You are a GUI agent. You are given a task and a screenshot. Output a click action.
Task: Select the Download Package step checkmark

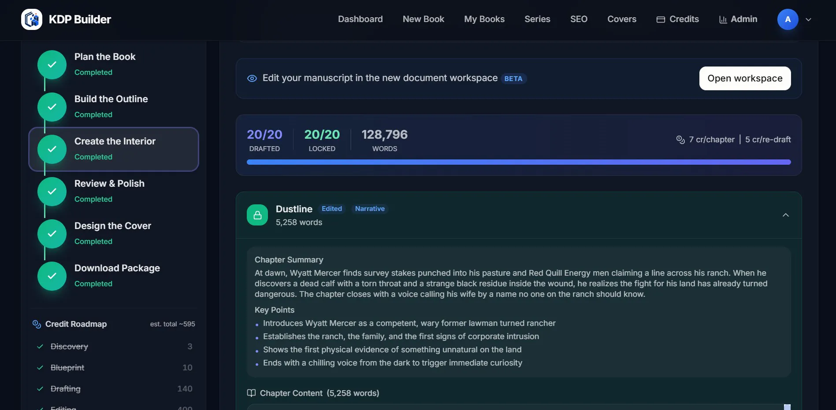(x=52, y=276)
